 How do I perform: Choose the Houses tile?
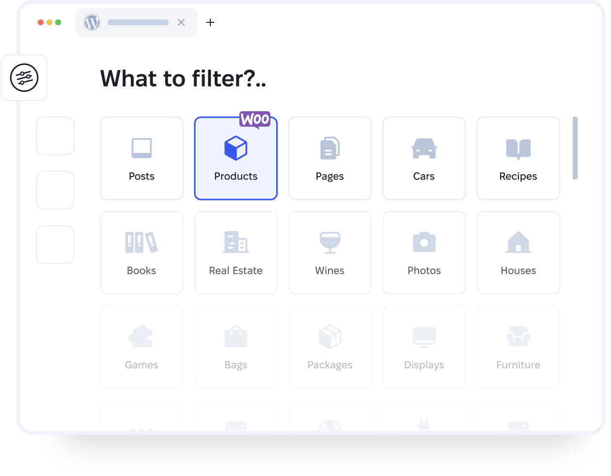518,252
